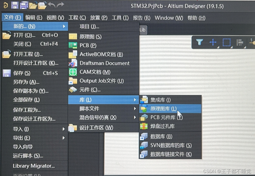The width and height of the screenshot is (255, 176).
Task: Choose 保存工程为... menu entry
Action: coord(35,110)
